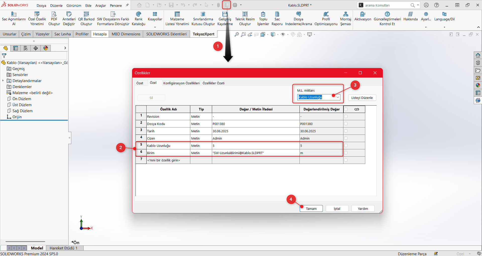Expand Kısayollar dropdown arrow

[155, 27]
